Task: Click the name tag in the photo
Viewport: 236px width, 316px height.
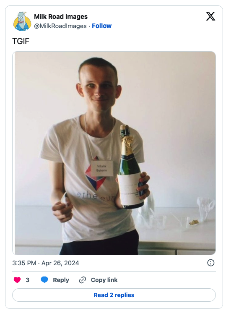Action: point(101,168)
